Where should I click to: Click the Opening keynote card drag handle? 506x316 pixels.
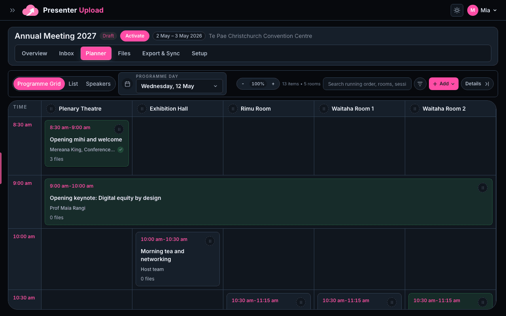(x=483, y=188)
